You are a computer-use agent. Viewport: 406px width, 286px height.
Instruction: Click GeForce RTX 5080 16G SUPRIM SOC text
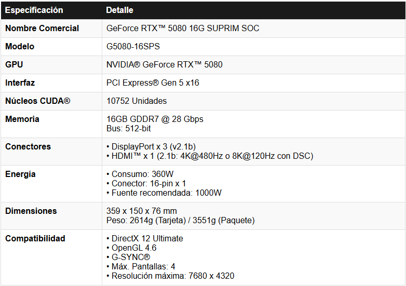click(x=183, y=28)
